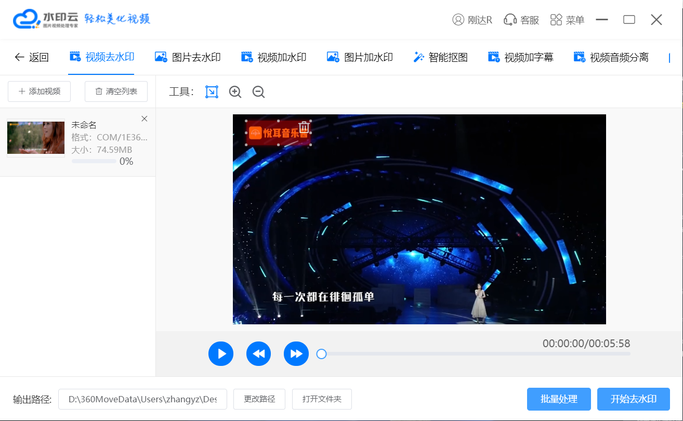Image resolution: width=683 pixels, height=421 pixels.
Task: Select the 未命名 video thumbnail
Action: pos(36,138)
